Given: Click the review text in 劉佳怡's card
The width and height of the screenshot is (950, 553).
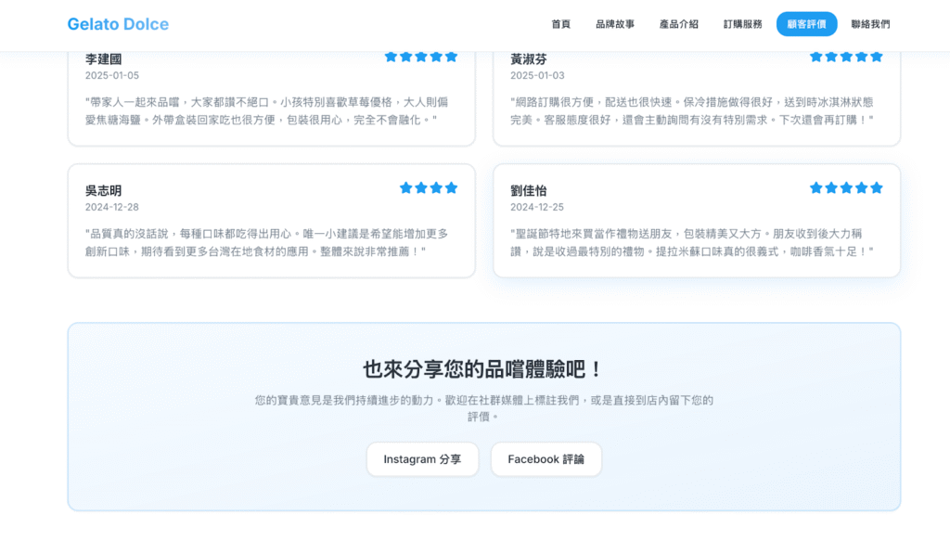Looking at the screenshot, I should 692,242.
